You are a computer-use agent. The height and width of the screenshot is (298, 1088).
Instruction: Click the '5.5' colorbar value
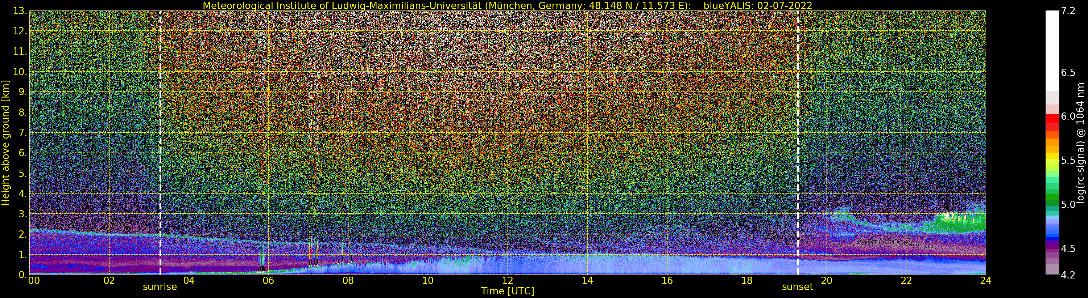coord(1068,160)
